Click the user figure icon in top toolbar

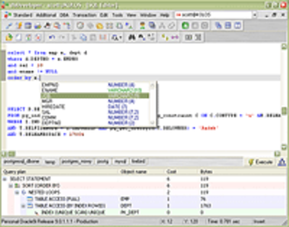[x=142, y=26]
